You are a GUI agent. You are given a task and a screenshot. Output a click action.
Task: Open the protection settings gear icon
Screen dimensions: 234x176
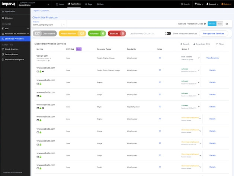point(227,24)
